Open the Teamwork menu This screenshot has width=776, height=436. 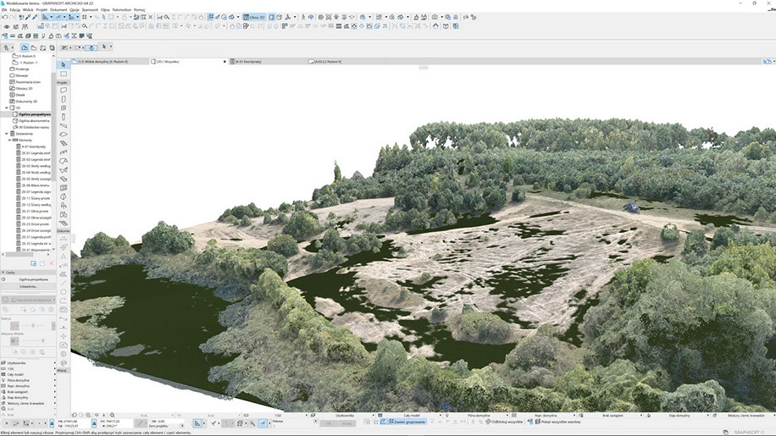click(x=89, y=9)
